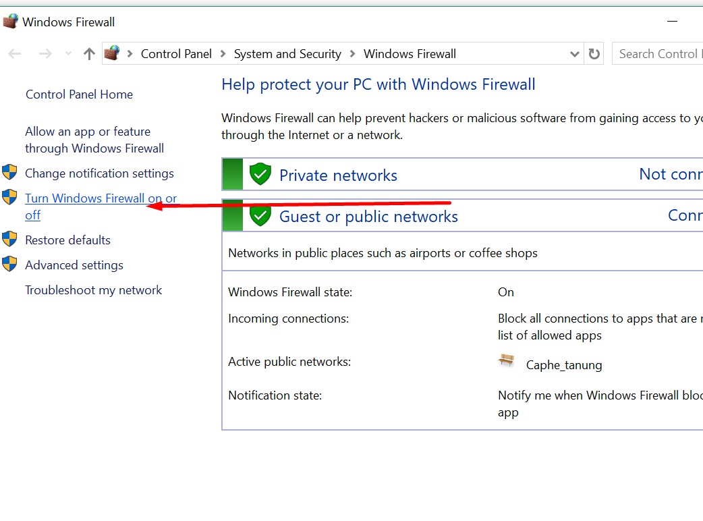The width and height of the screenshot is (703, 521).
Task: Open Turn Windows Firewall on or off
Action: tap(101, 199)
